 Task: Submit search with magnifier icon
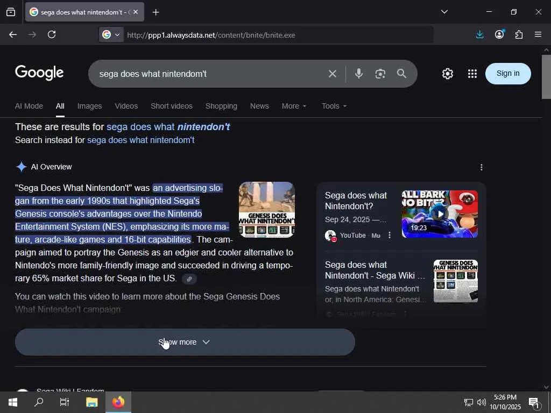(401, 73)
